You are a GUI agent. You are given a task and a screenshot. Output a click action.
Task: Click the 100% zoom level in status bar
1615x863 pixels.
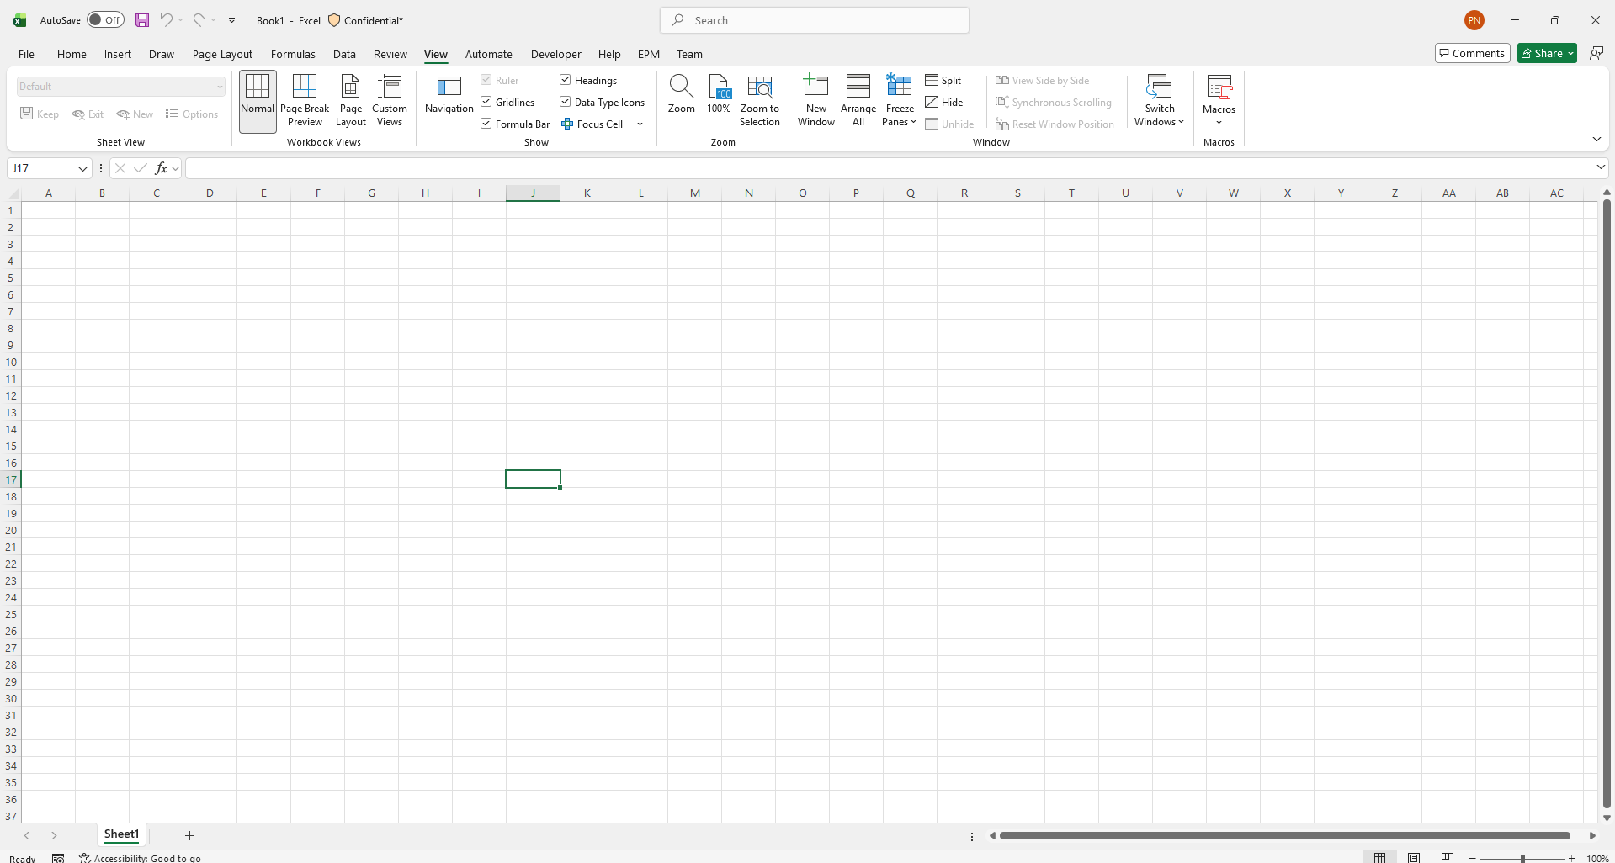tap(1597, 858)
